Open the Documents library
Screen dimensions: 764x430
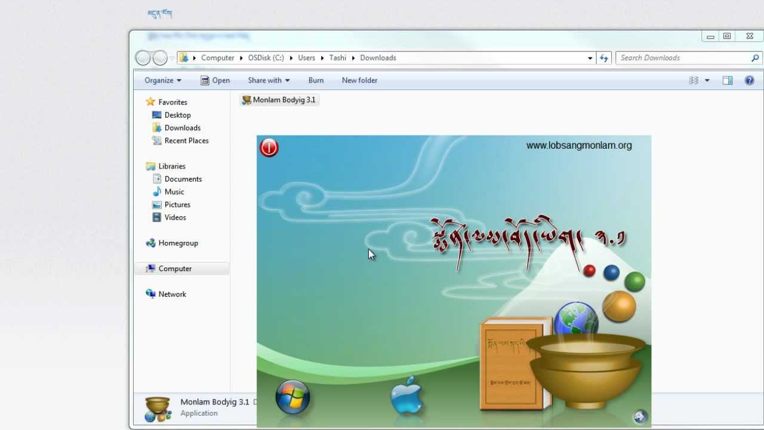point(183,179)
